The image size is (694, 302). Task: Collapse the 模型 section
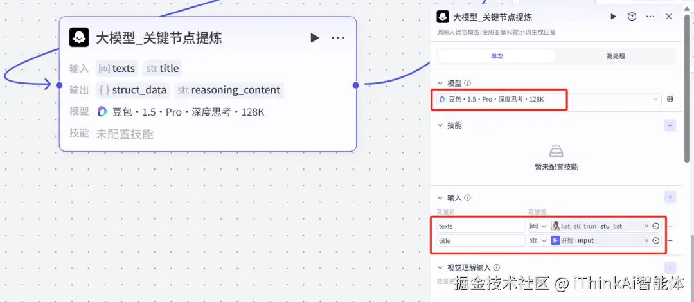[440, 83]
